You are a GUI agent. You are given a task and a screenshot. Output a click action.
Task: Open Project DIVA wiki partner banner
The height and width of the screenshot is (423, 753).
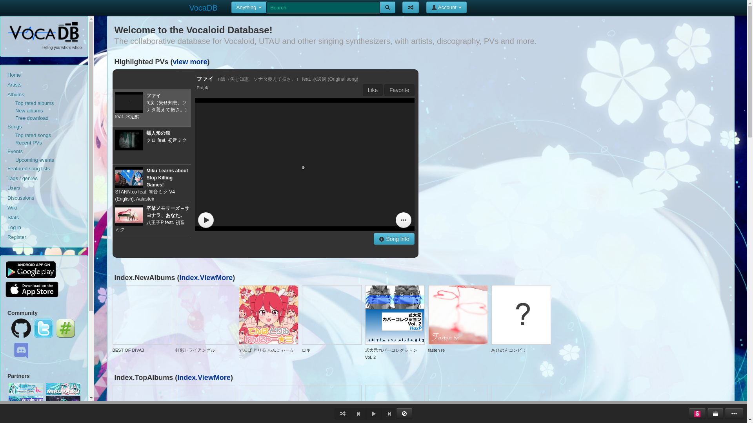click(x=26, y=389)
